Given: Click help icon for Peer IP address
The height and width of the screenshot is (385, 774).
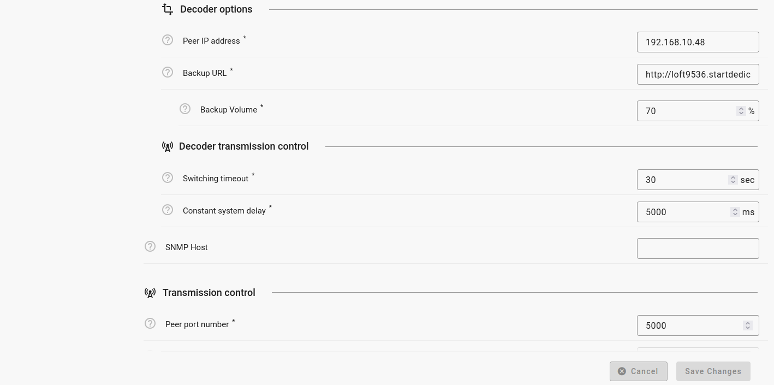Looking at the screenshot, I should [168, 40].
